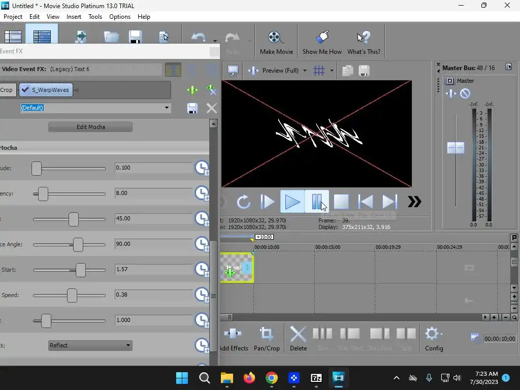The height and width of the screenshot is (390, 520).
Task: Close the Event FX panel
Action: (214, 52)
